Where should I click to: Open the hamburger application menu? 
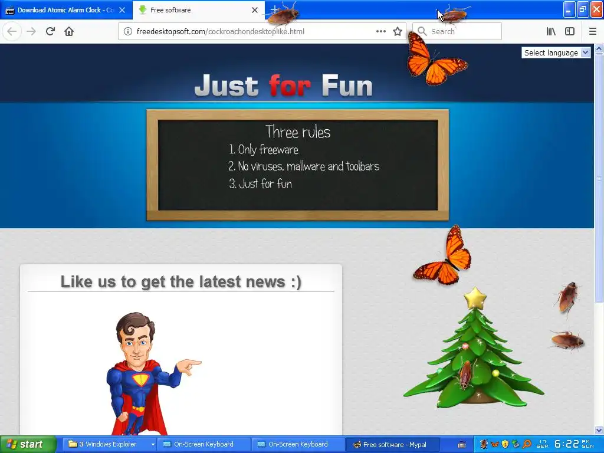click(593, 32)
